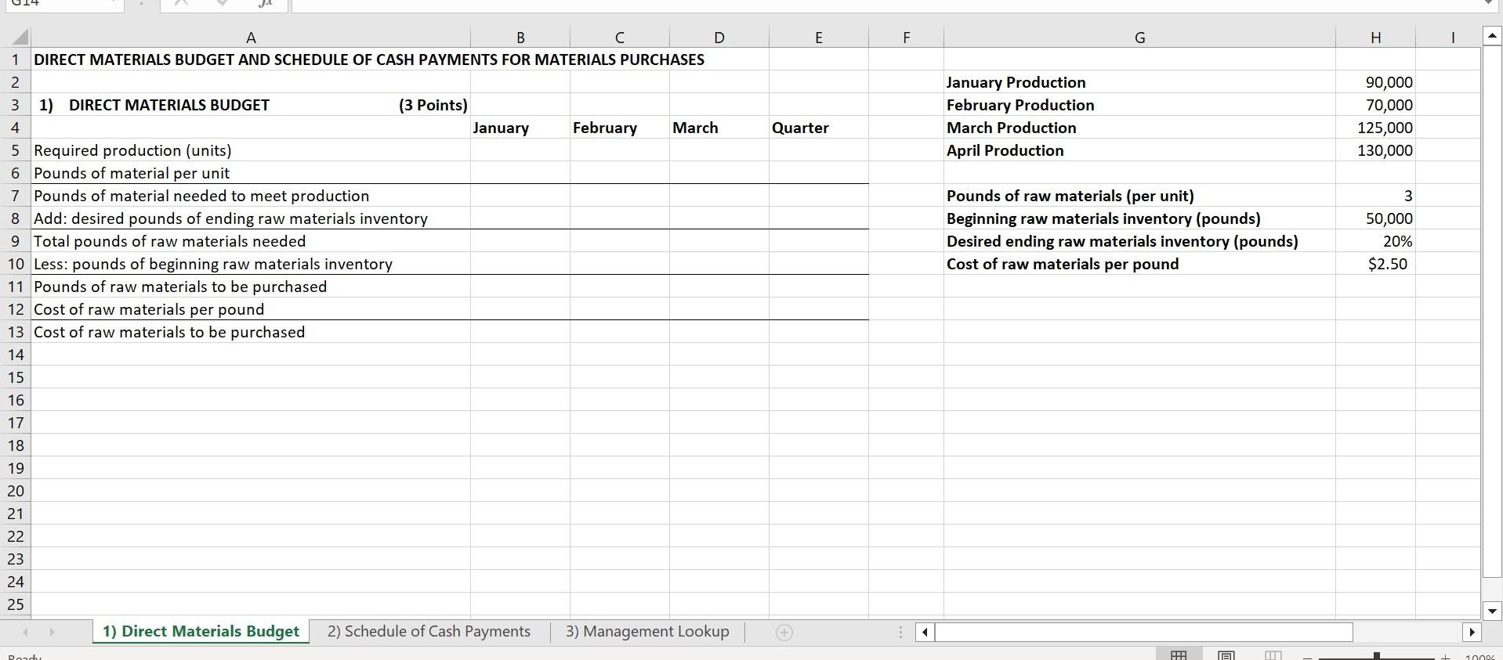Switch to Page Layout view icon
This screenshot has height=660, width=1503.
coord(1226,655)
